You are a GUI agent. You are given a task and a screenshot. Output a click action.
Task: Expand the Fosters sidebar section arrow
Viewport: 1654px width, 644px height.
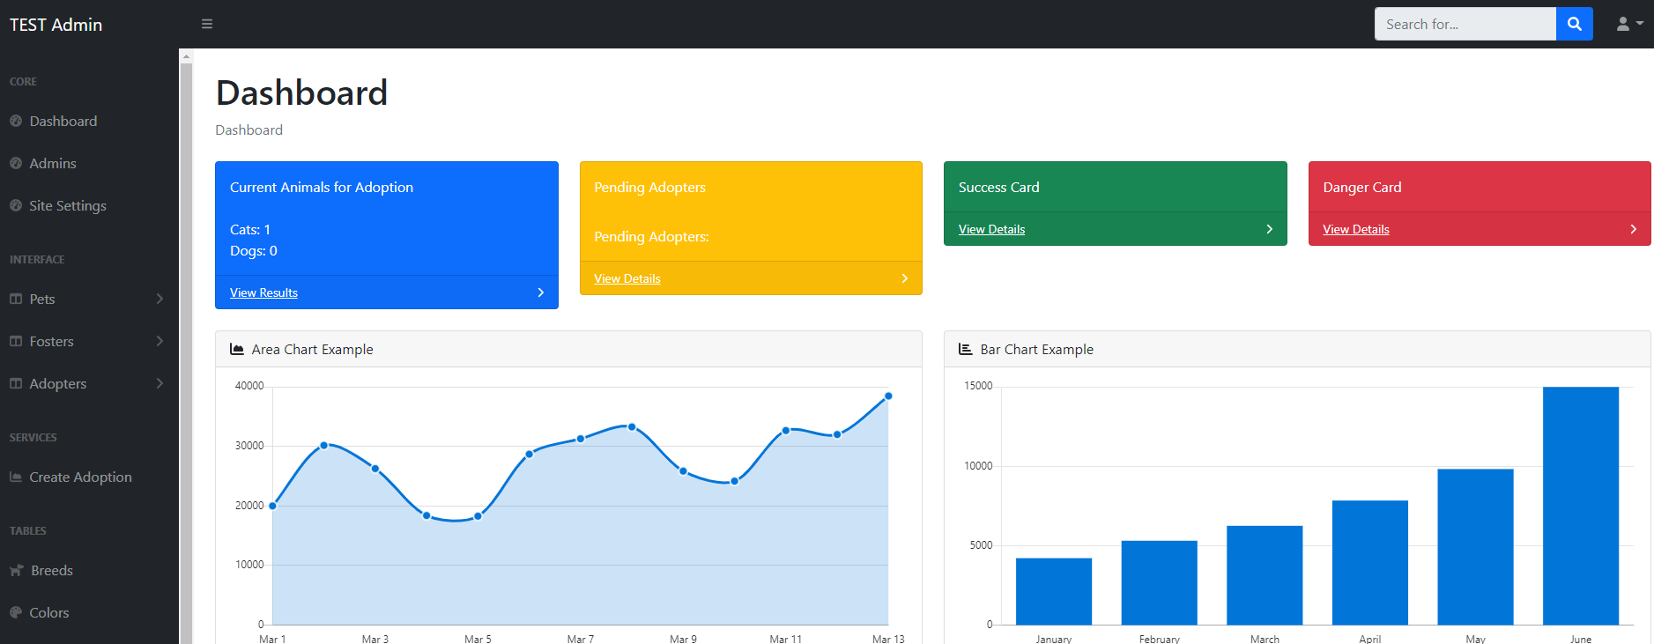coord(159,341)
